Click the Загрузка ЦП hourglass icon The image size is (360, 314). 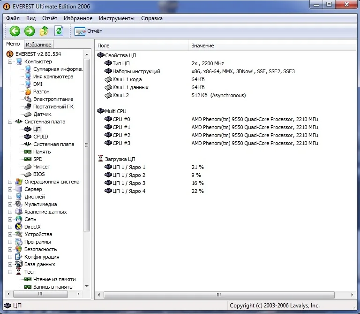(101, 158)
